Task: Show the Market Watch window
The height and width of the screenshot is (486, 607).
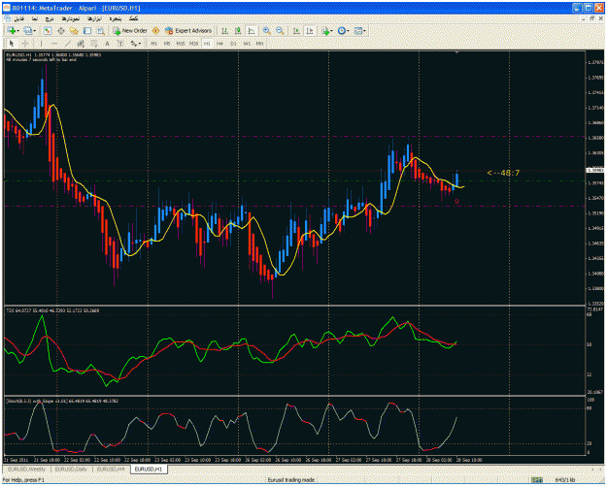Action: (48, 30)
